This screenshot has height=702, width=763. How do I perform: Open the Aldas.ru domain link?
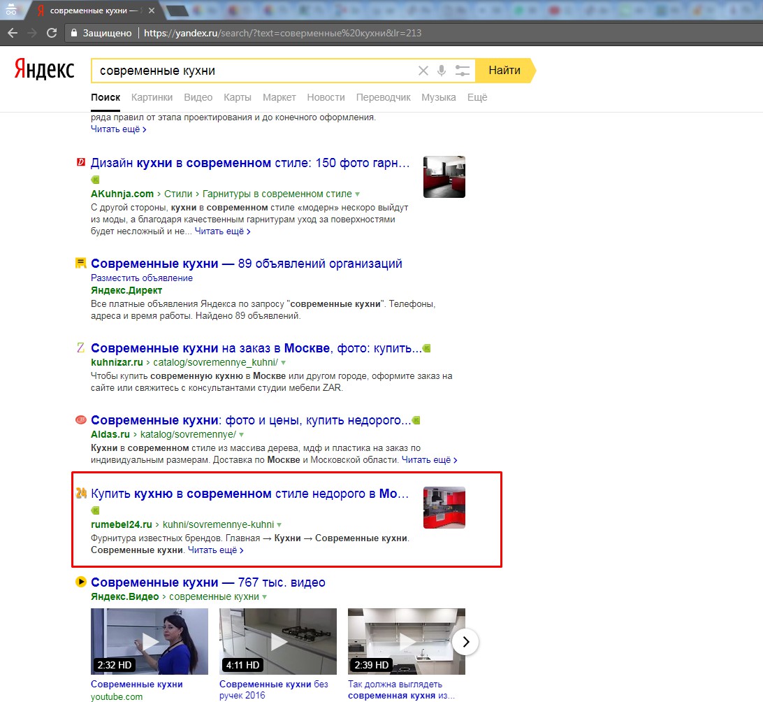(x=110, y=434)
